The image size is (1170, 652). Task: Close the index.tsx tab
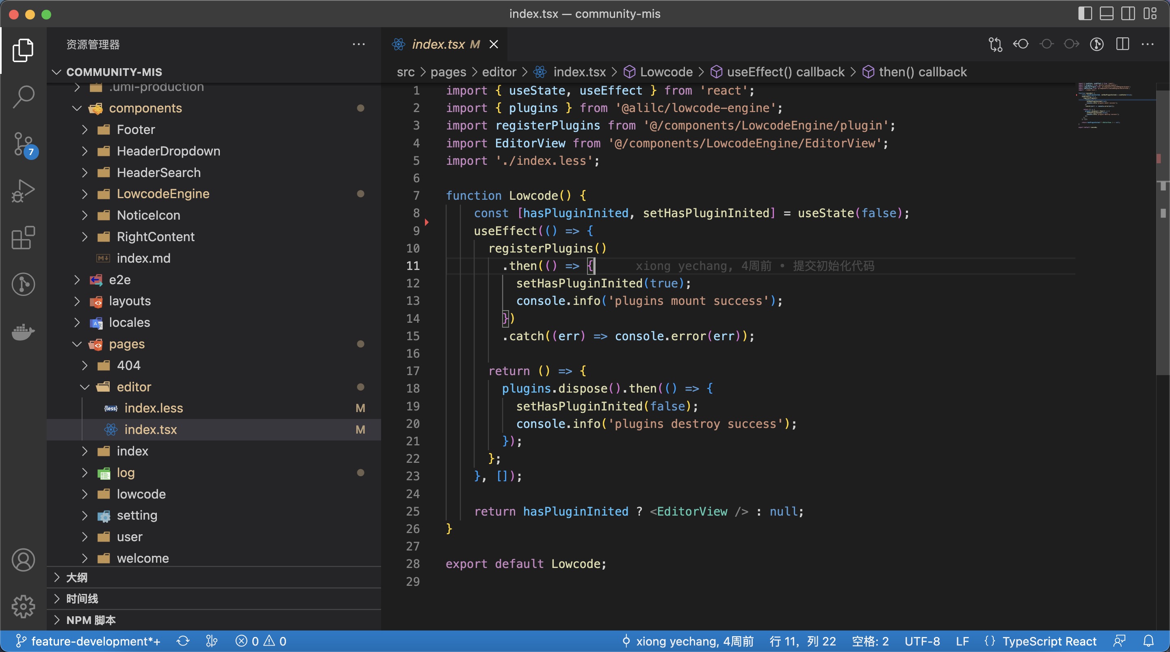pyautogui.click(x=494, y=44)
